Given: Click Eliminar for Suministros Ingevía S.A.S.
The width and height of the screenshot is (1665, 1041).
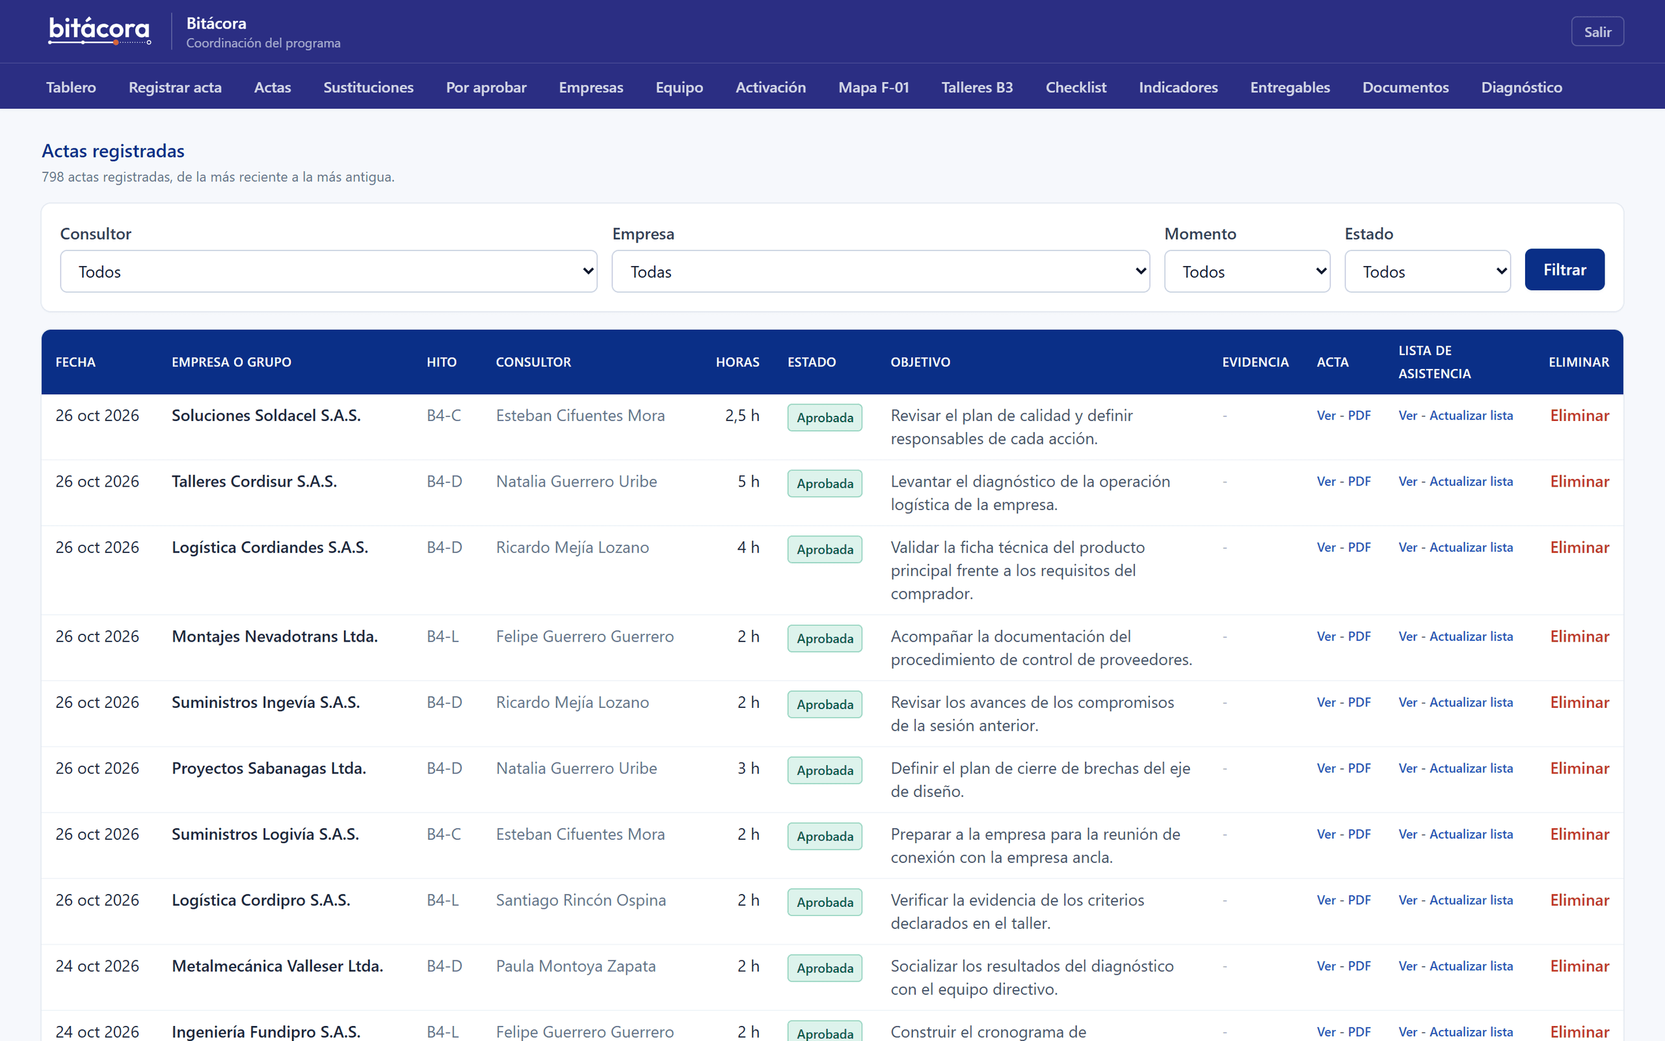Looking at the screenshot, I should click(1579, 703).
